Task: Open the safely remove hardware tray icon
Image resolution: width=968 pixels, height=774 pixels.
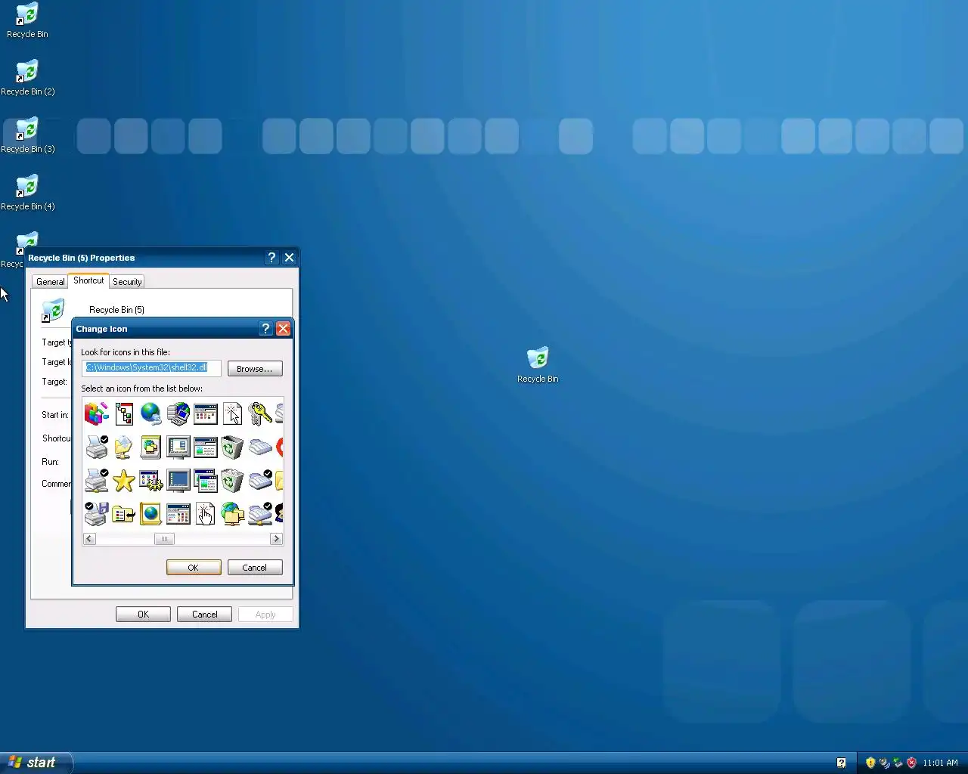Action: point(898,763)
